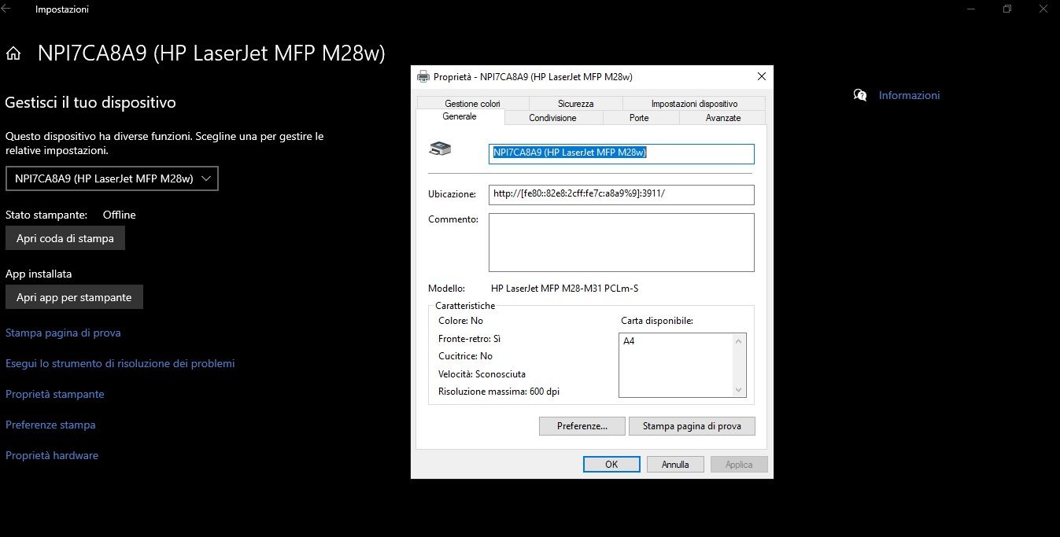Run Esegui lo strumento di risoluzione dei problemi
The height and width of the screenshot is (537, 1060).
coord(120,363)
